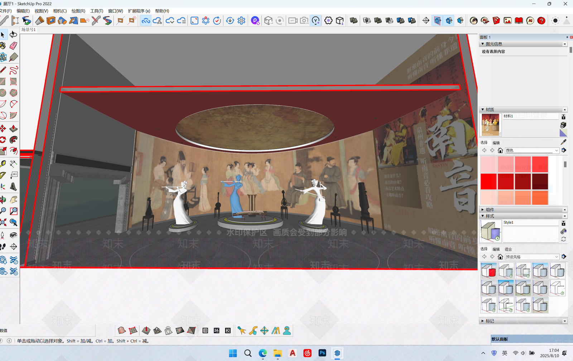Switch to the 场景号1 scene tab

pyautogui.click(x=28, y=30)
